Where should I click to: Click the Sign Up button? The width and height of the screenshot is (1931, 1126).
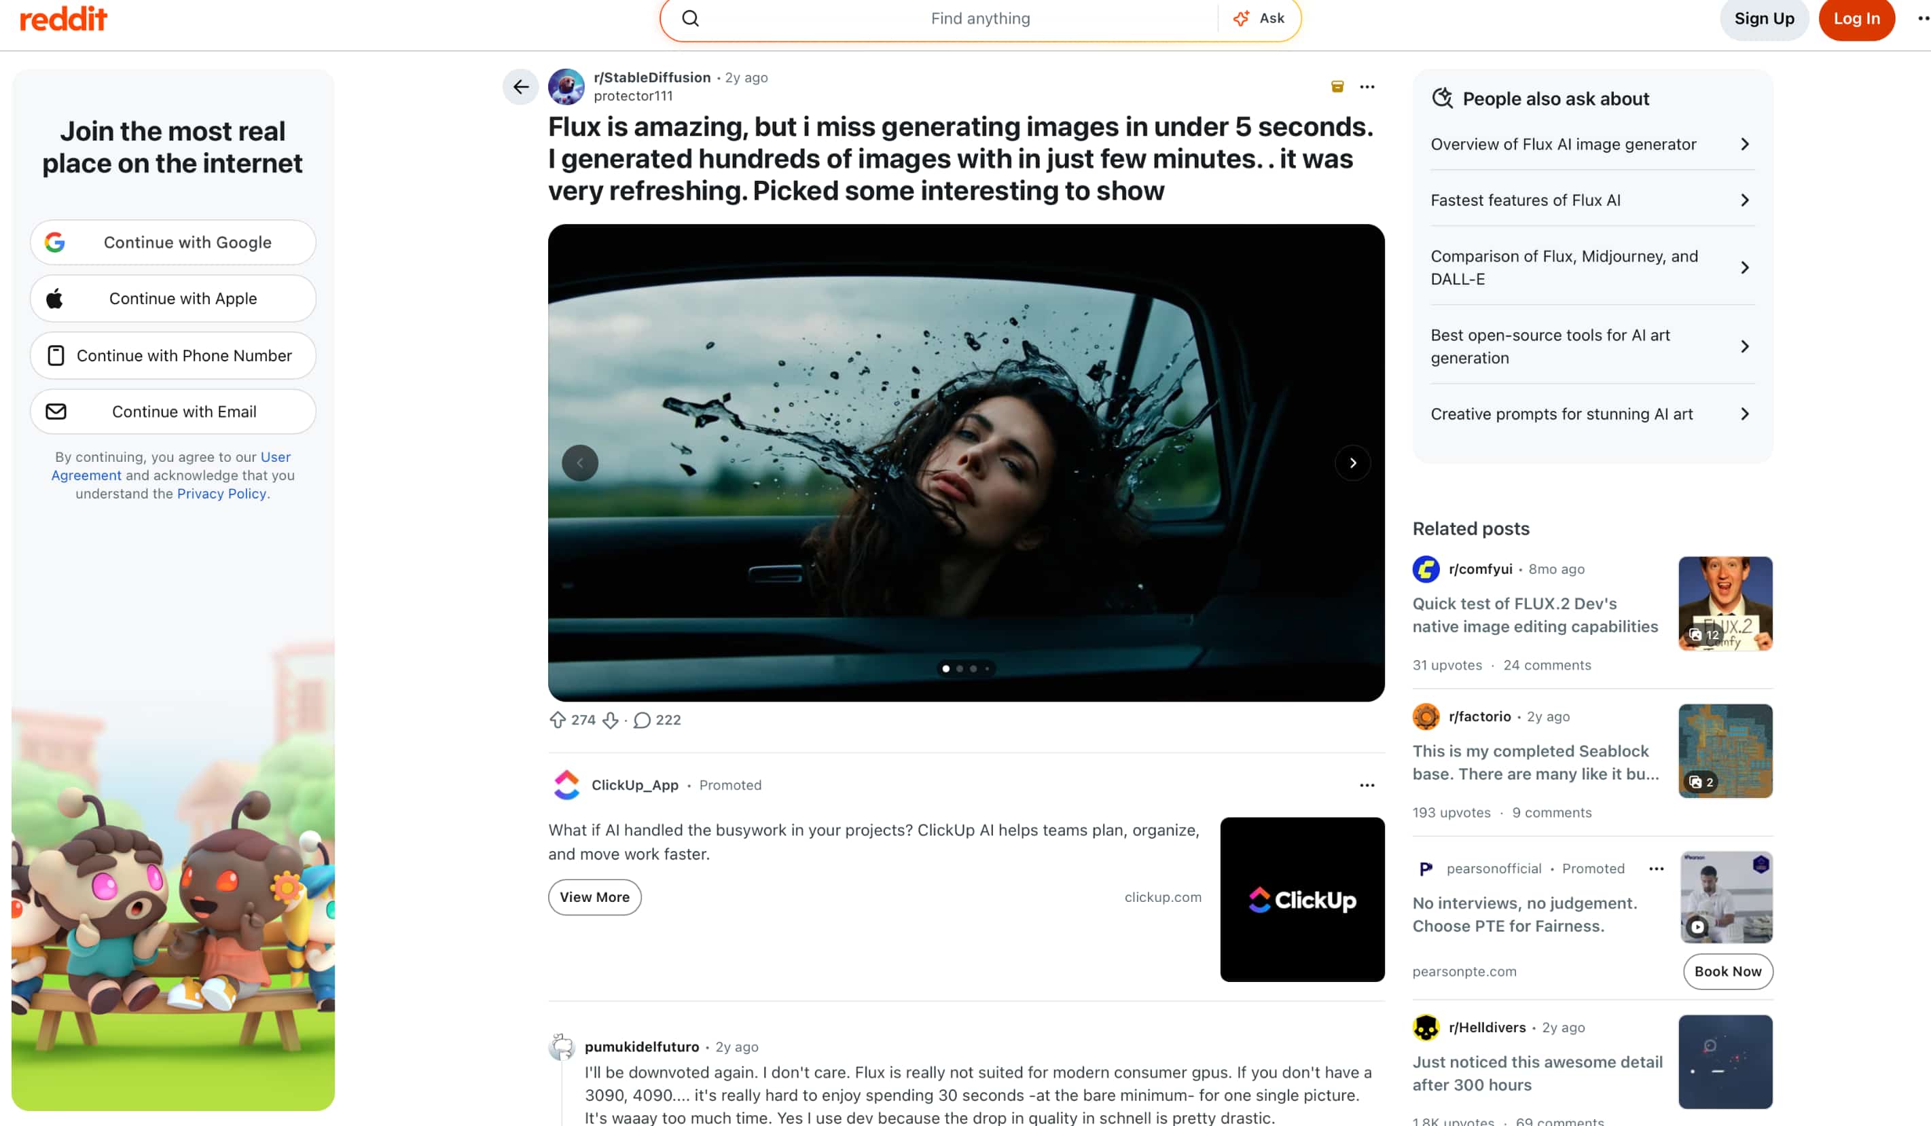click(x=1764, y=18)
